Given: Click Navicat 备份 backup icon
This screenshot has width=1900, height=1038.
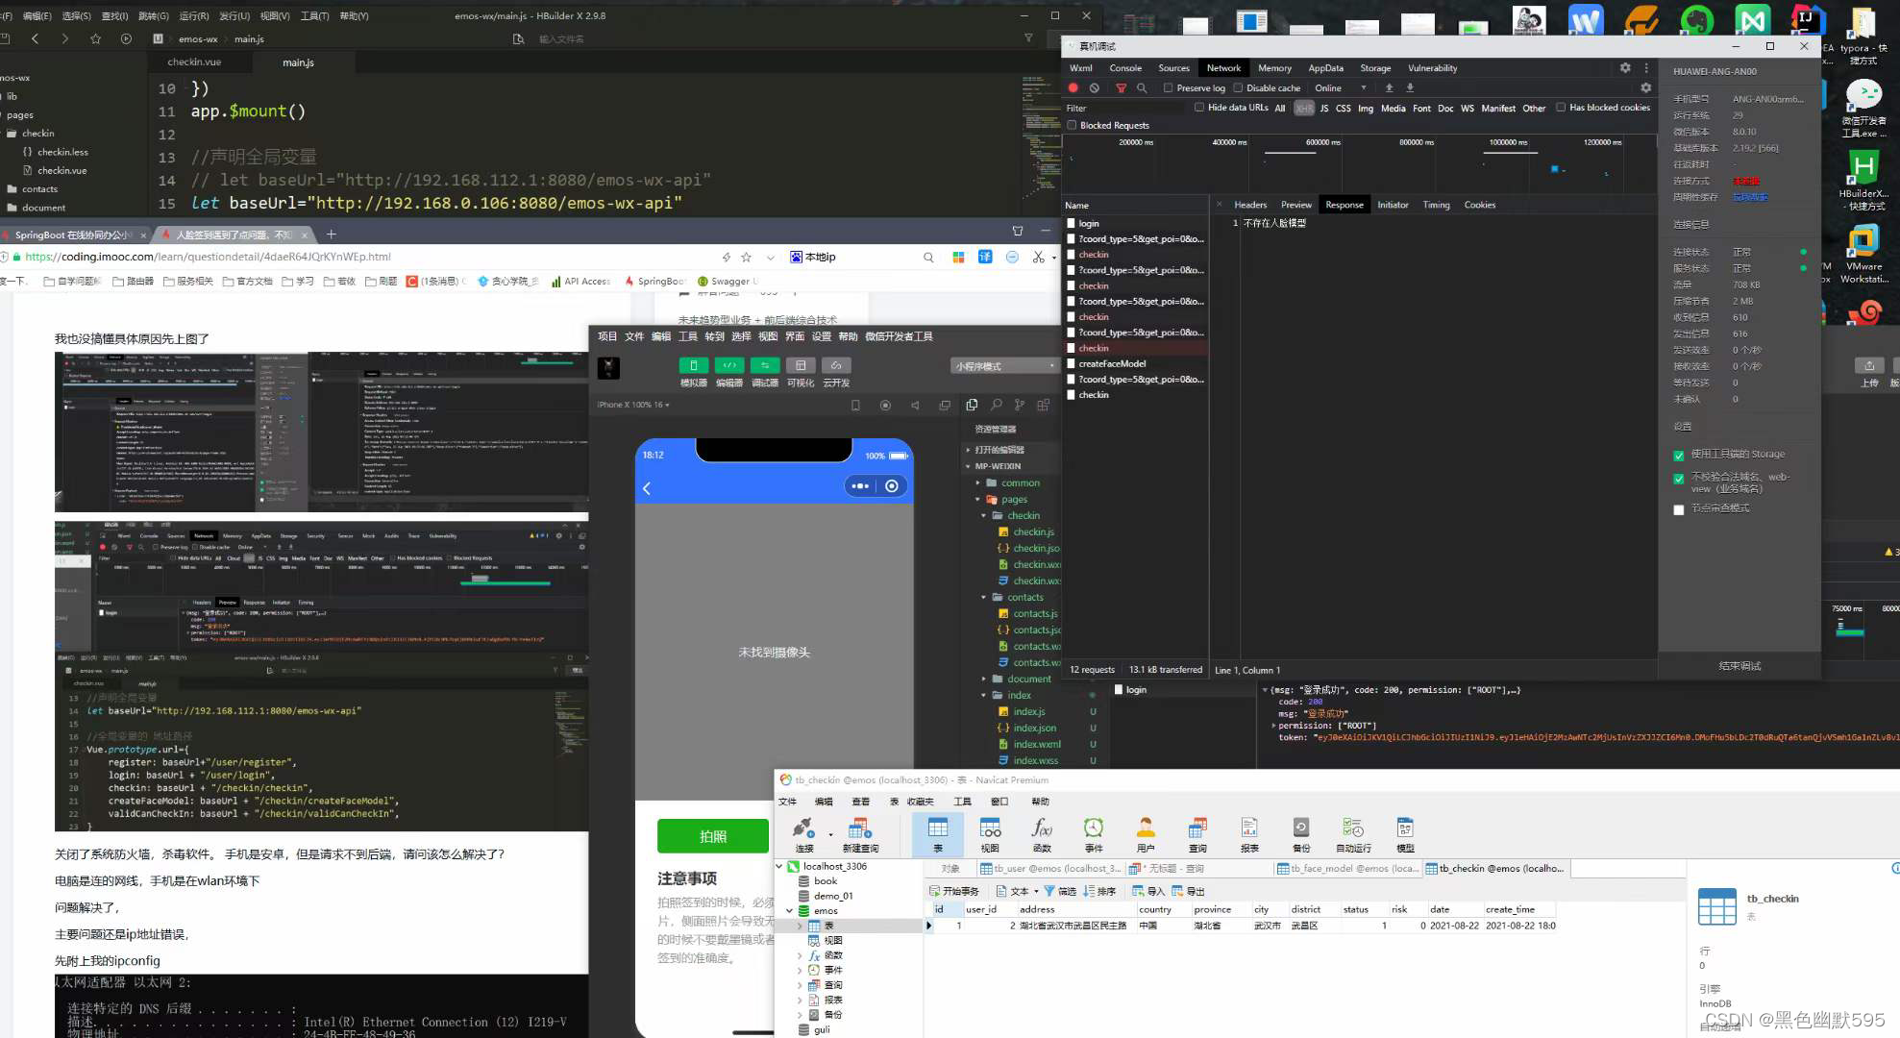Looking at the screenshot, I should pyautogui.click(x=1301, y=833).
